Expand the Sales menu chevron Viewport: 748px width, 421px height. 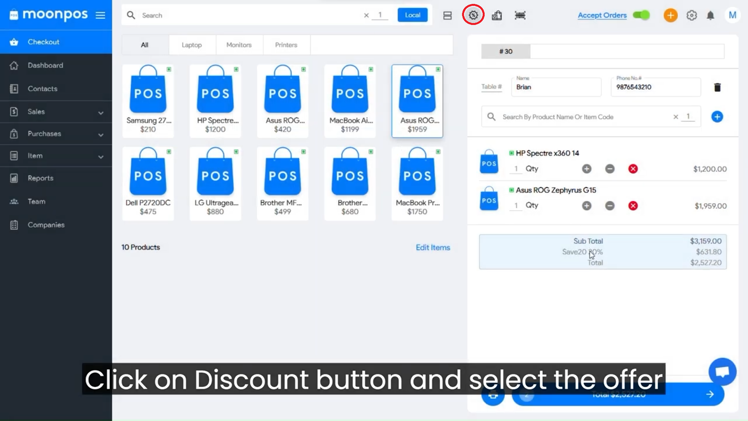(101, 113)
